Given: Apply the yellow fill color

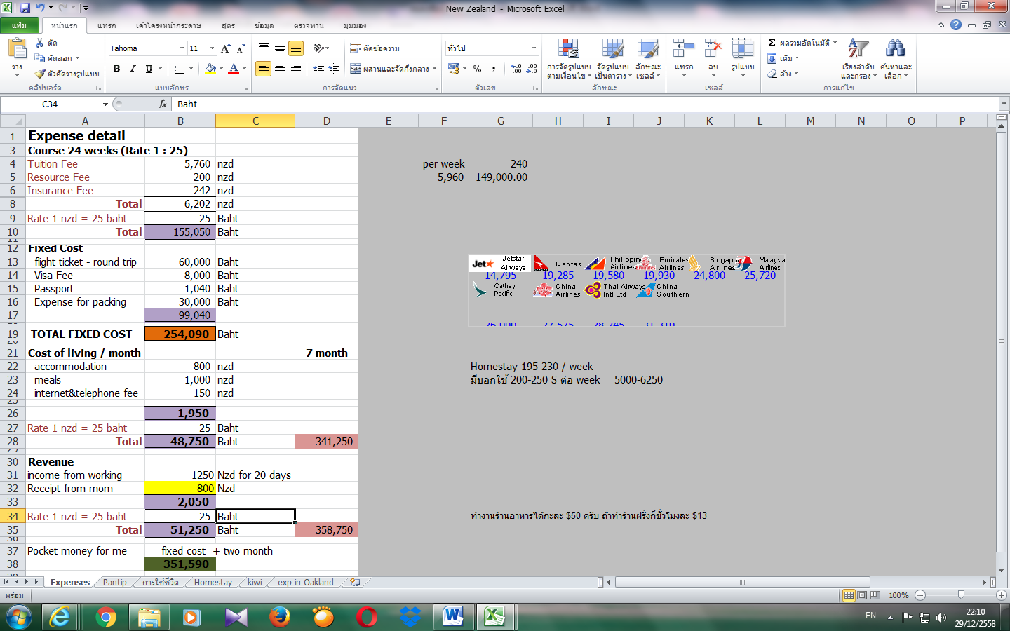Looking at the screenshot, I should click(210, 69).
